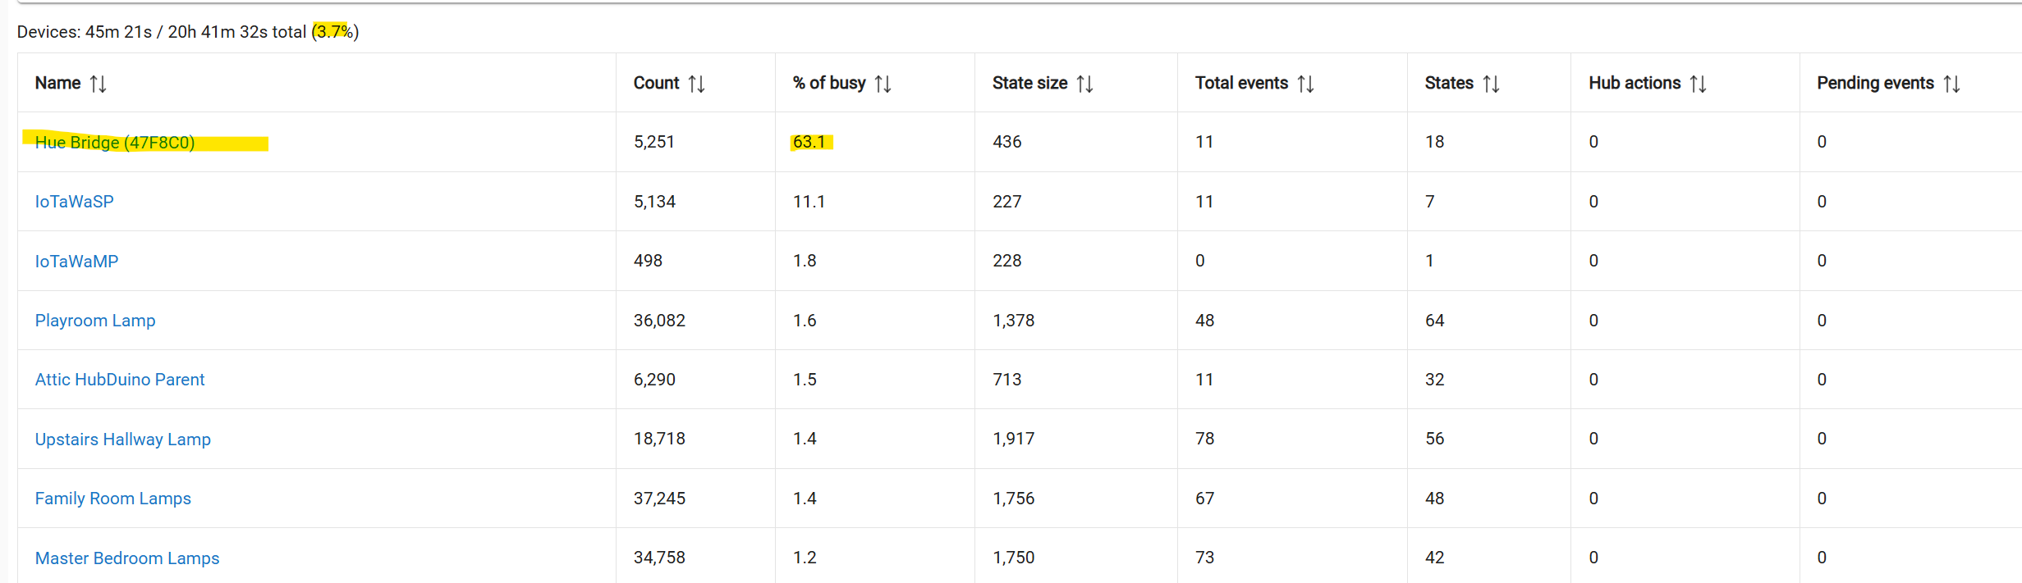Click sort arrows beside States header

1492,84
